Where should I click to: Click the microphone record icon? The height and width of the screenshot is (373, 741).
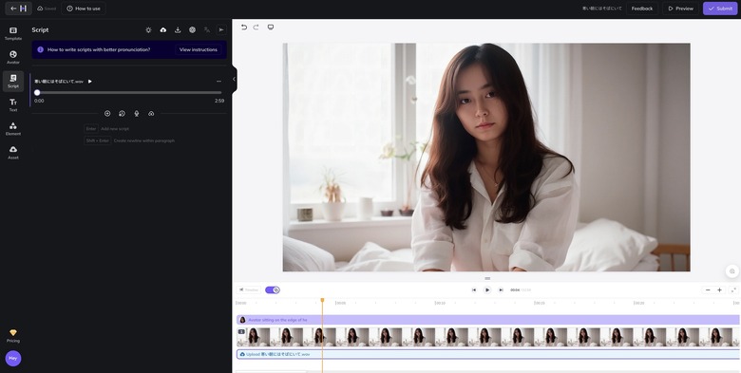137,113
